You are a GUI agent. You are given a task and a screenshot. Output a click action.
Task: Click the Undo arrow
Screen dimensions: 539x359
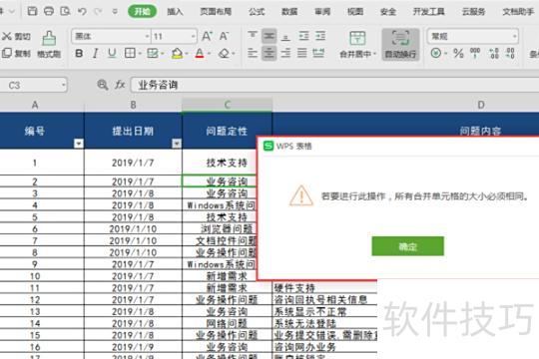pyautogui.click(x=82, y=11)
